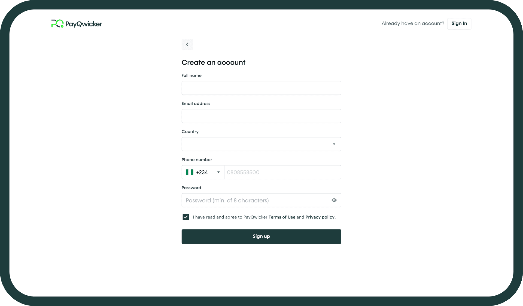This screenshot has width=523, height=306.
Task: Open the Privacy policy link
Action: tap(320, 217)
